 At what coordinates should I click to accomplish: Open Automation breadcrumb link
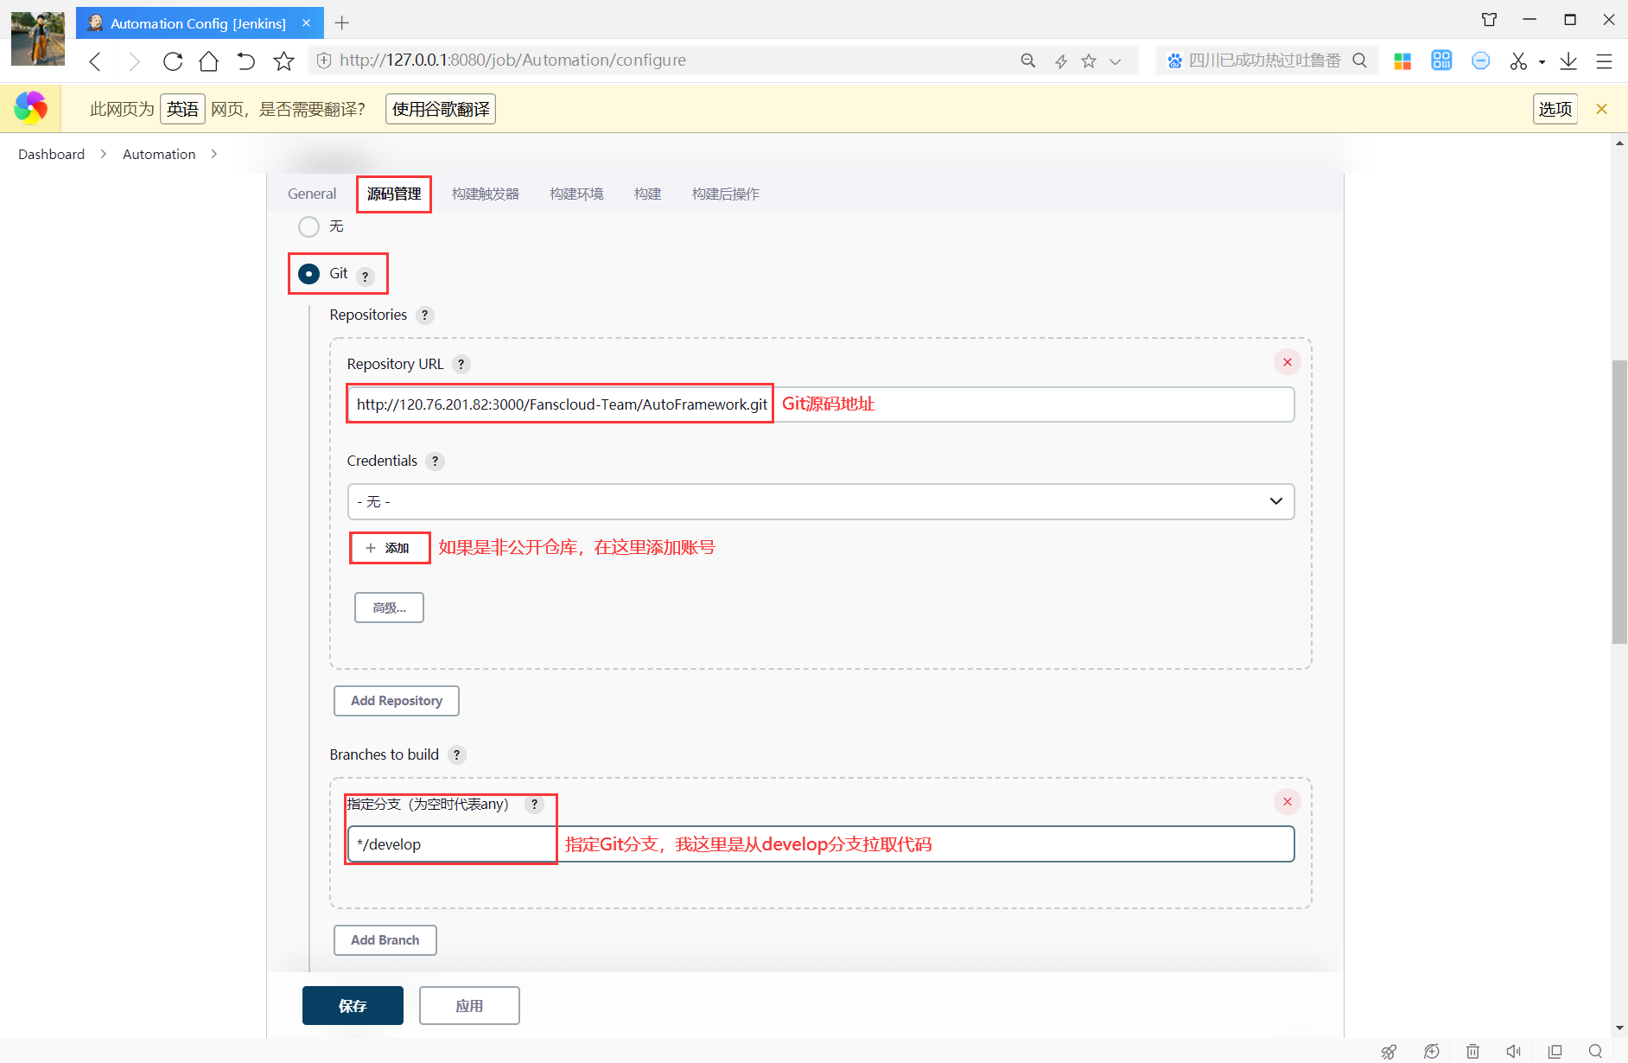coord(159,154)
